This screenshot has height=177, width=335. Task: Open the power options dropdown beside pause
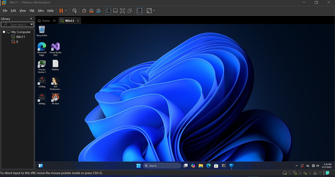66,11
